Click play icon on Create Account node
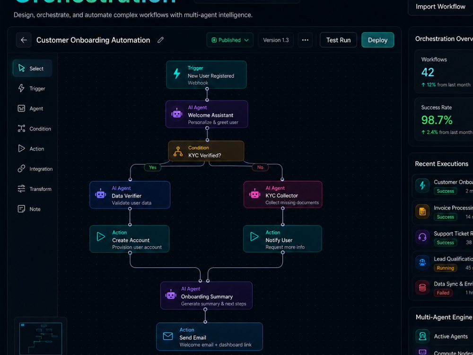 click(101, 236)
